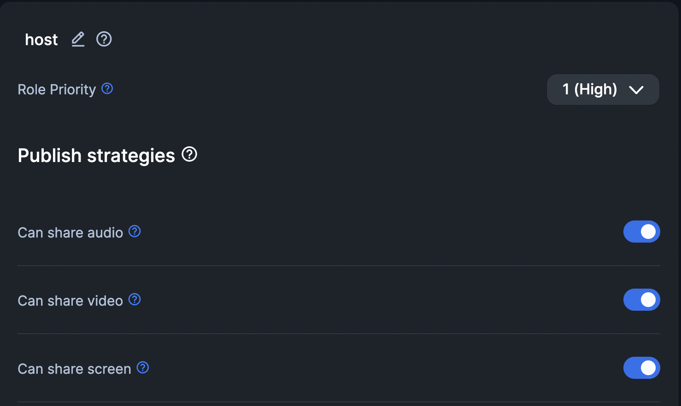Viewport: 681px width, 406px height.
Task: Disable the Can share audio toggle
Action: click(x=641, y=232)
